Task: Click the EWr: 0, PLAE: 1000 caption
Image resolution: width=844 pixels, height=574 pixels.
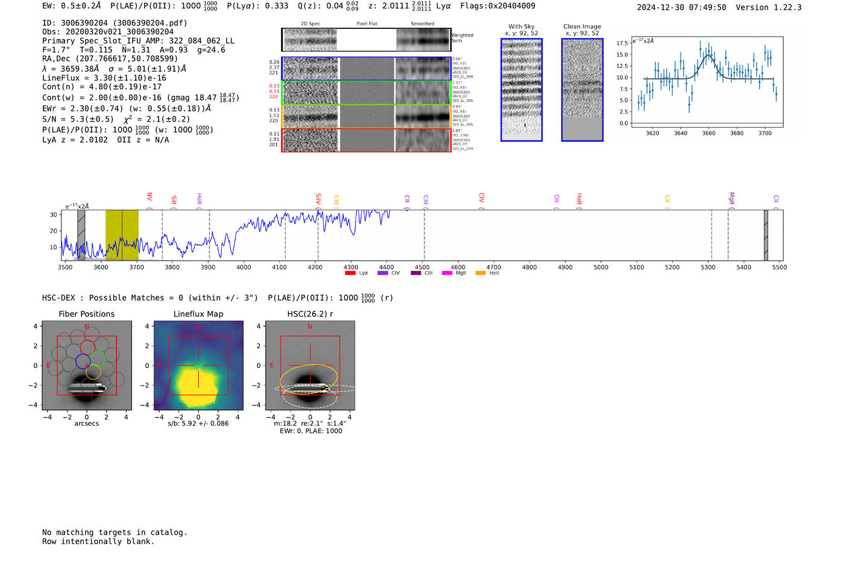Action: tap(310, 431)
